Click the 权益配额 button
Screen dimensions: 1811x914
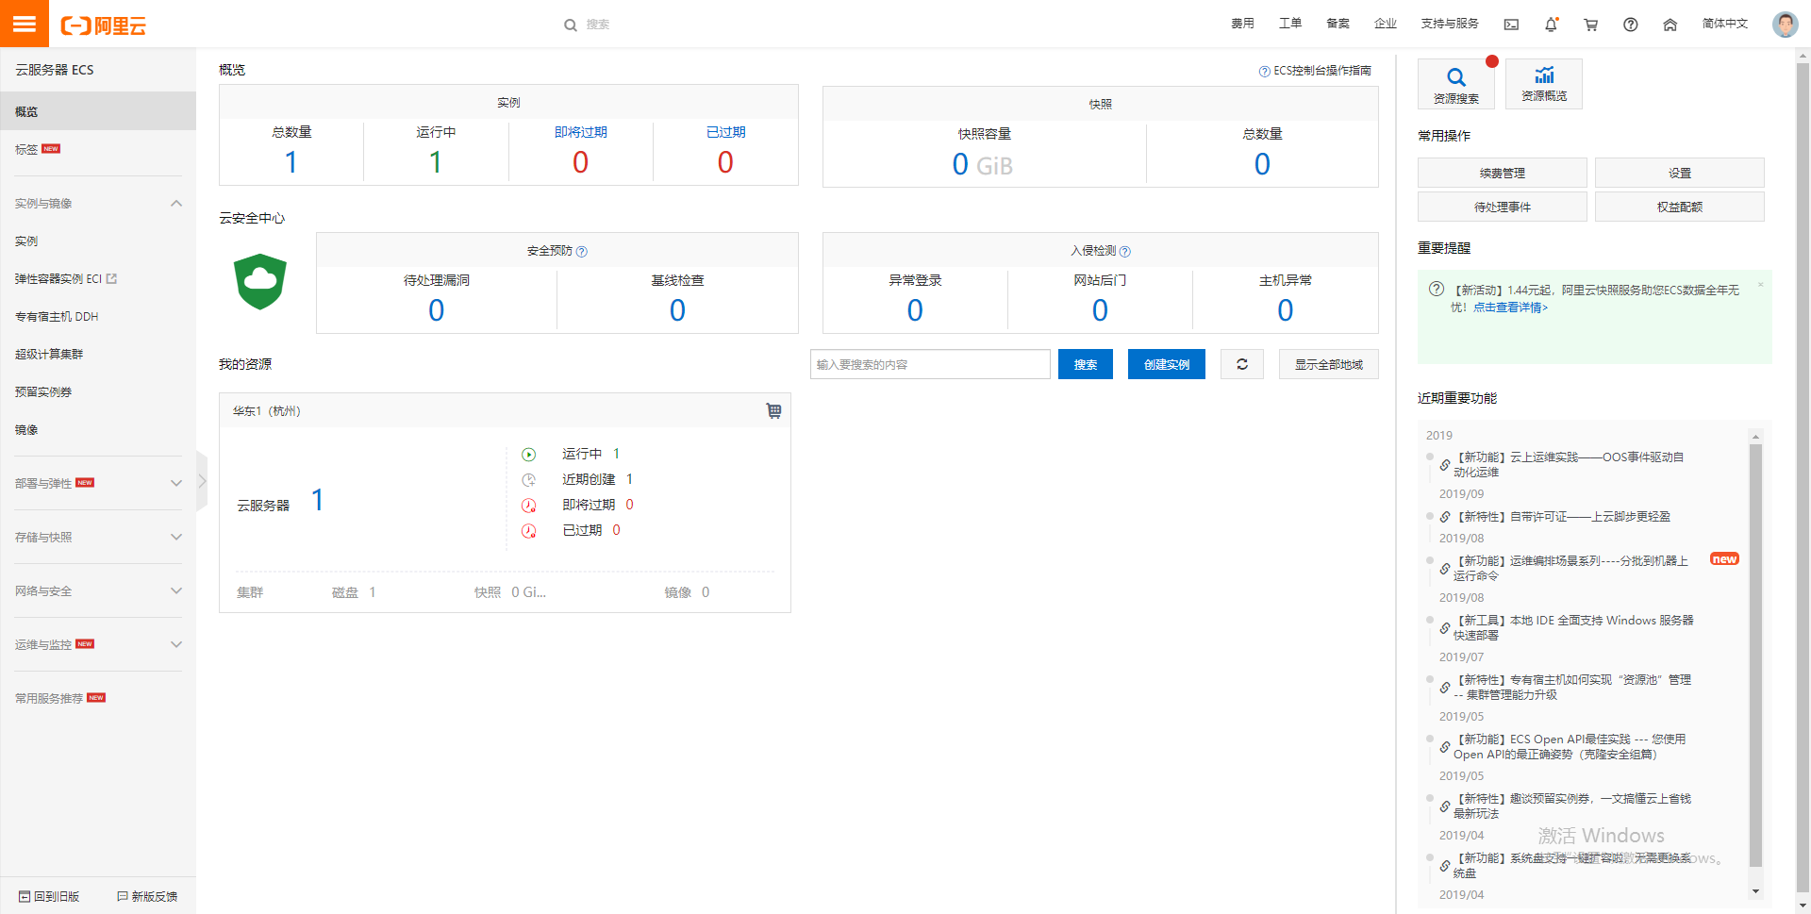coord(1680,207)
